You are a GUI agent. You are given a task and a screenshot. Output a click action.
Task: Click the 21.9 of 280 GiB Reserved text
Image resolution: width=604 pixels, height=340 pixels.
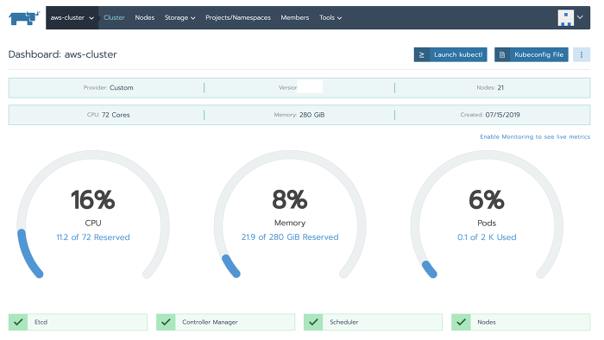(x=290, y=237)
